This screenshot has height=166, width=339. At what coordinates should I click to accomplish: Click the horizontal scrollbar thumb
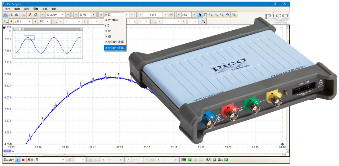pyautogui.click(x=64, y=154)
